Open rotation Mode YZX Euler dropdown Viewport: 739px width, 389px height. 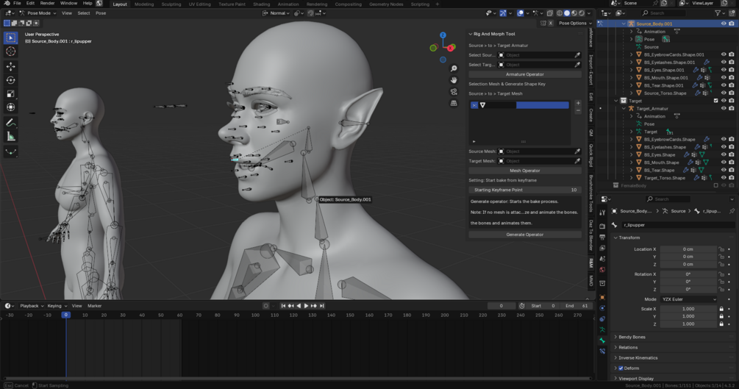click(x=688, y=299)
